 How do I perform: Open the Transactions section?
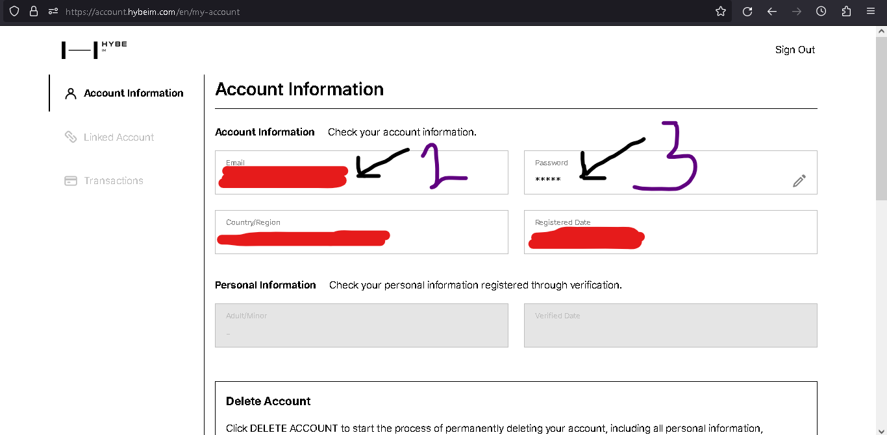[x=113, y=181]
